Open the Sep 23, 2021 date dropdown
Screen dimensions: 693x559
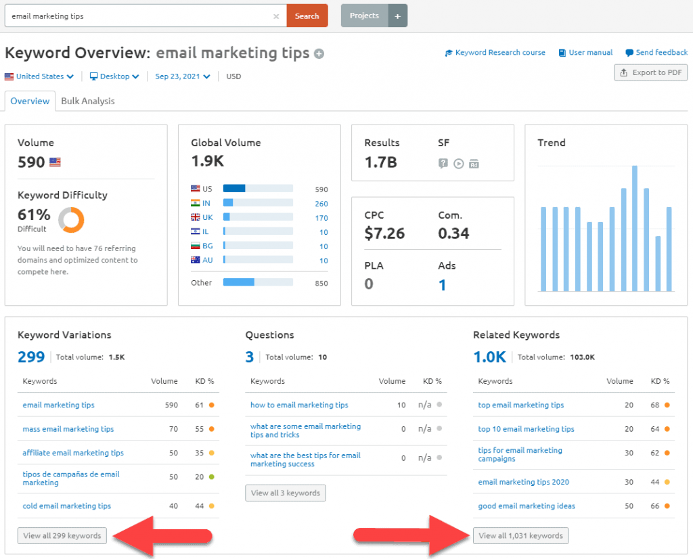click(x=183, y=76)
